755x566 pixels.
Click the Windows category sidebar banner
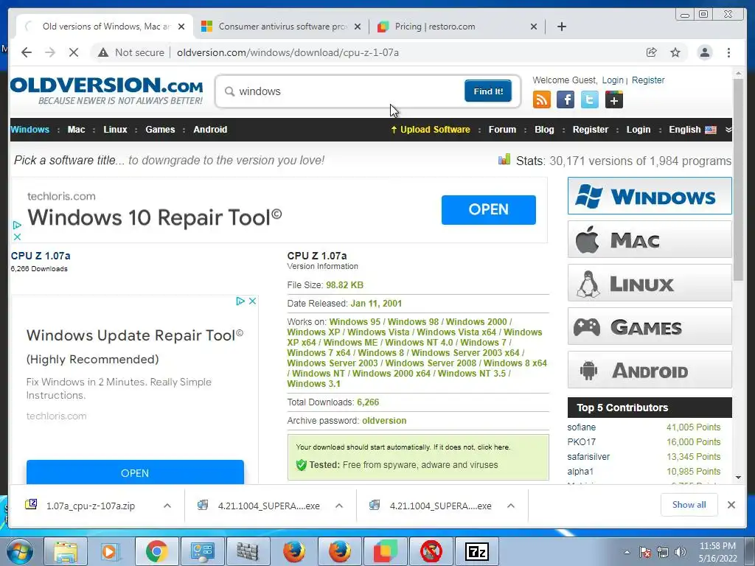click(x=650, y=196)
